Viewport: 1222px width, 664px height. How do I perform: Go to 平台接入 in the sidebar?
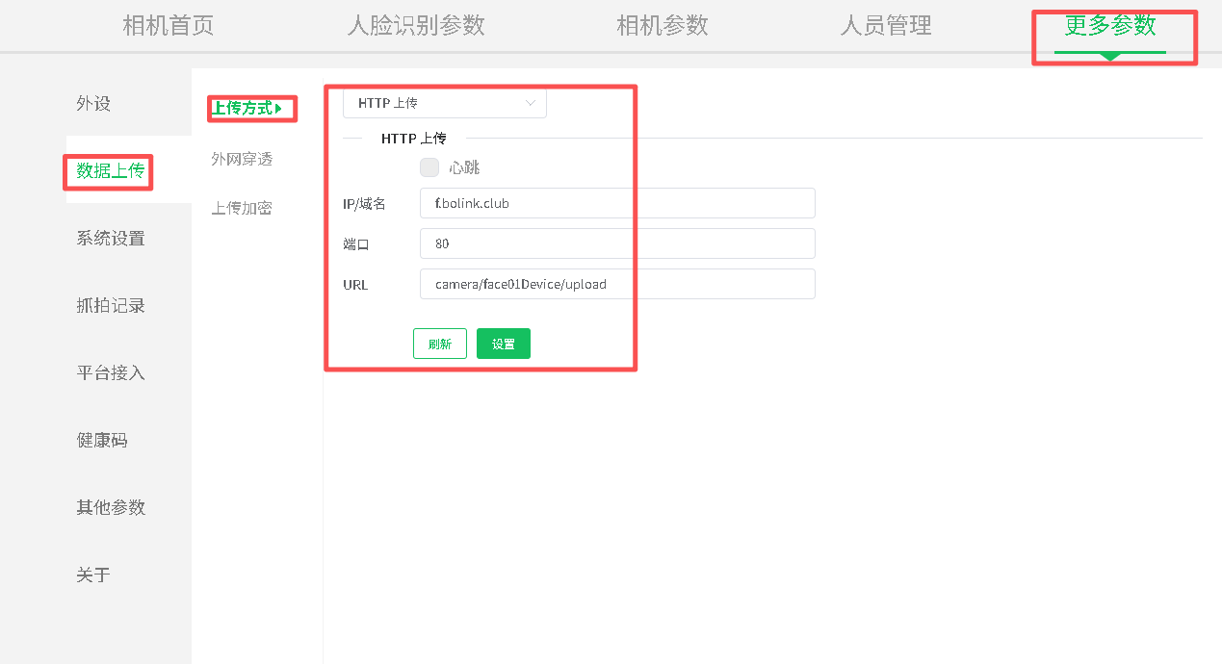pos(111,372)
